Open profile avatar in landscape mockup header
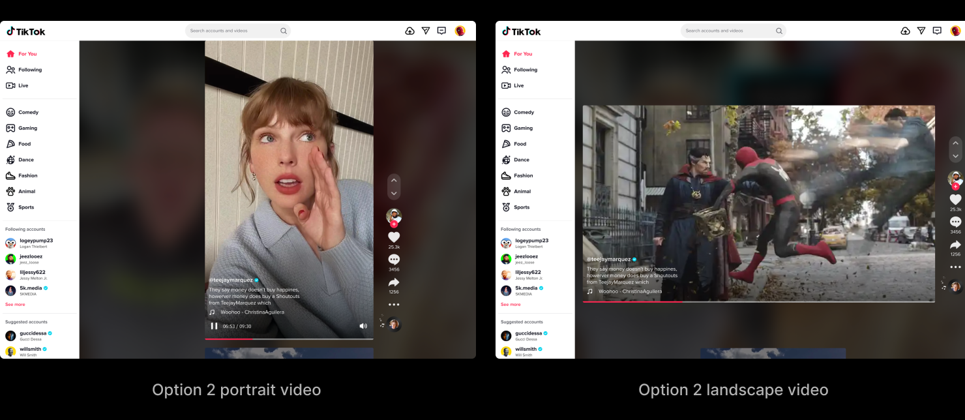965x420 pixels. click(955, 31)
